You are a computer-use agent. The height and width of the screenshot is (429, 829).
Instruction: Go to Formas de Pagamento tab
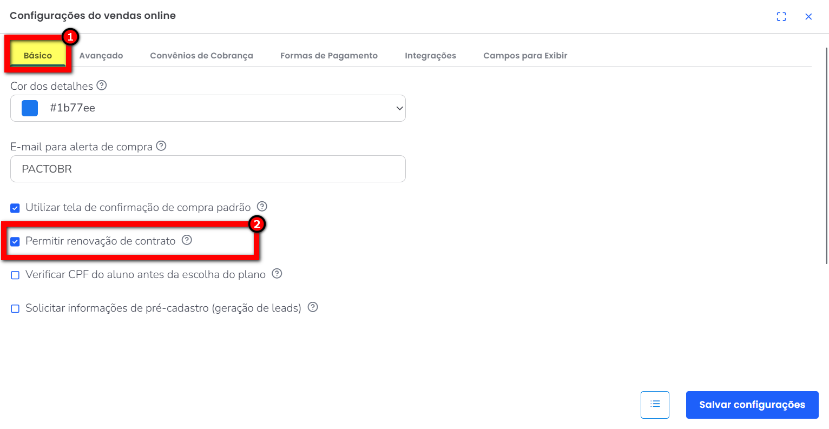329,56
